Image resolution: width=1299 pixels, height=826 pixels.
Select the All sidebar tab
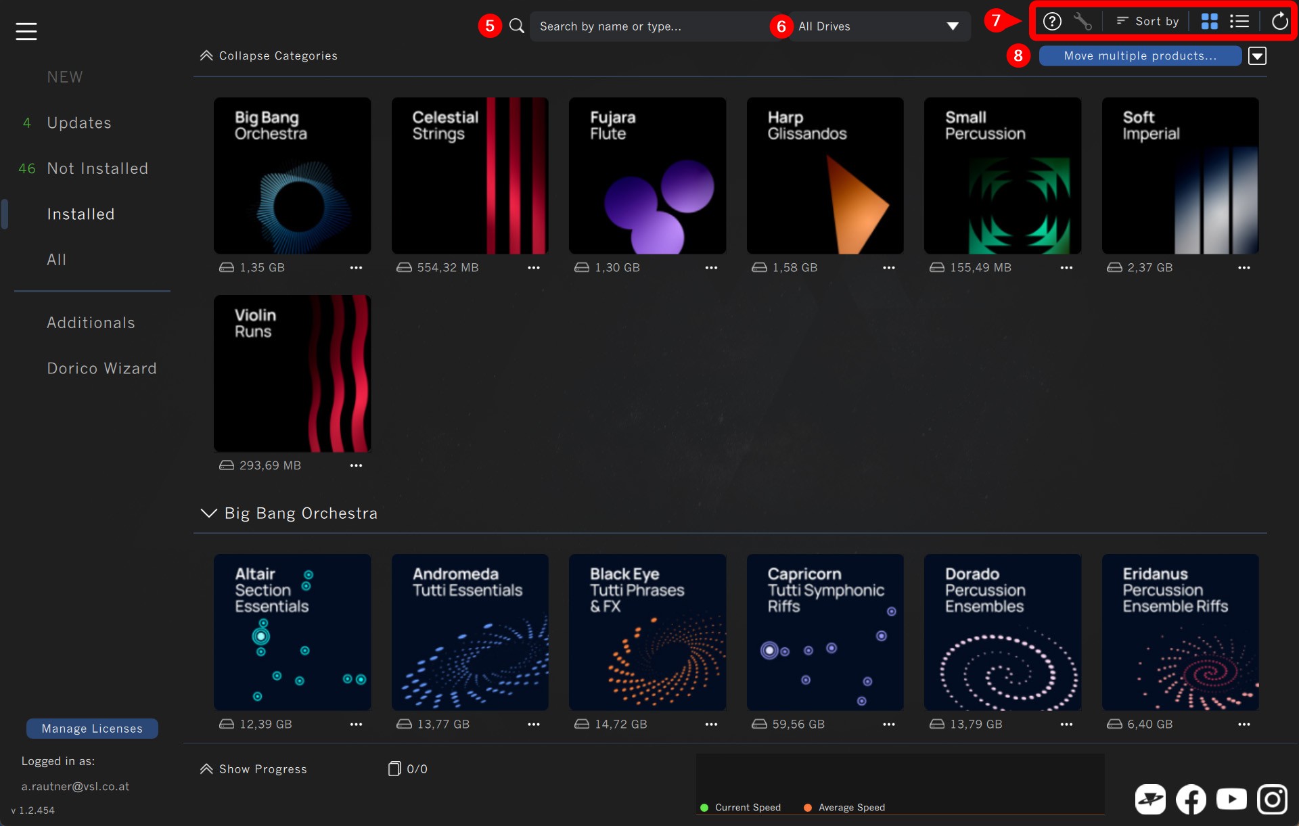[x=57, y=260]
